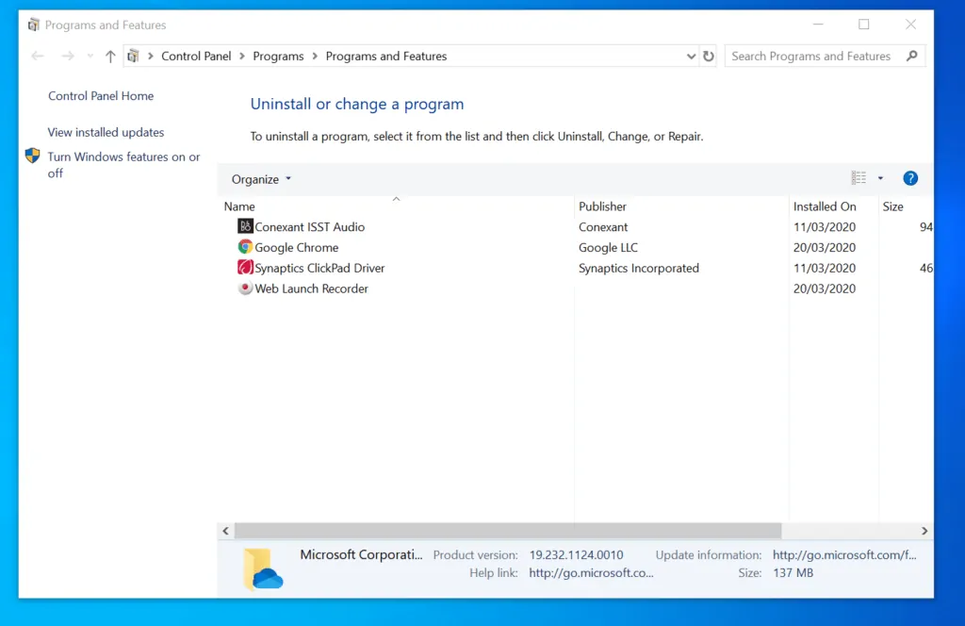Sort programs by the Name column
The width and height of the screenshot is (965, 626).
(x=238, y=206)
